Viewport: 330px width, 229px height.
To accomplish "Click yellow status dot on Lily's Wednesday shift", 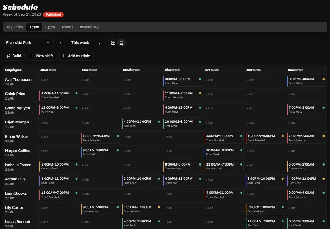I will [x=159, y=207].
